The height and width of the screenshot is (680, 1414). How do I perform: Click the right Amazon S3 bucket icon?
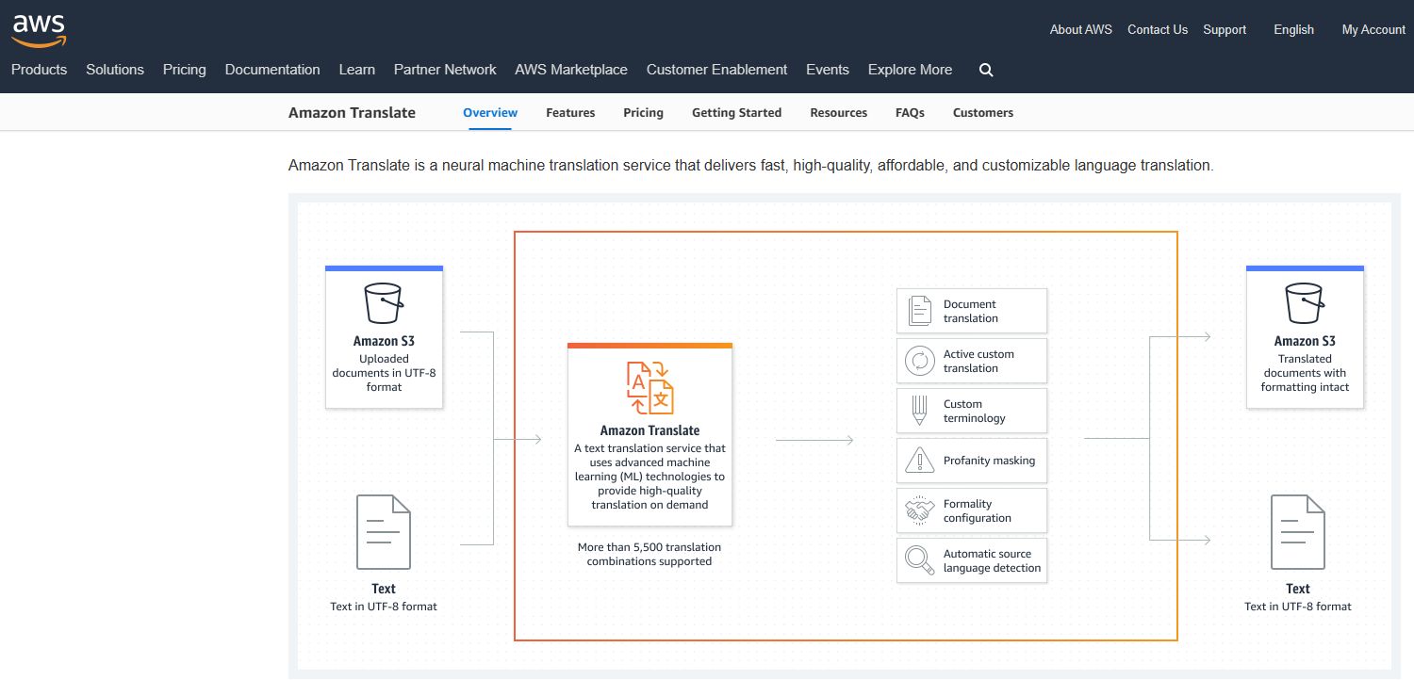tap(1305, 303)
